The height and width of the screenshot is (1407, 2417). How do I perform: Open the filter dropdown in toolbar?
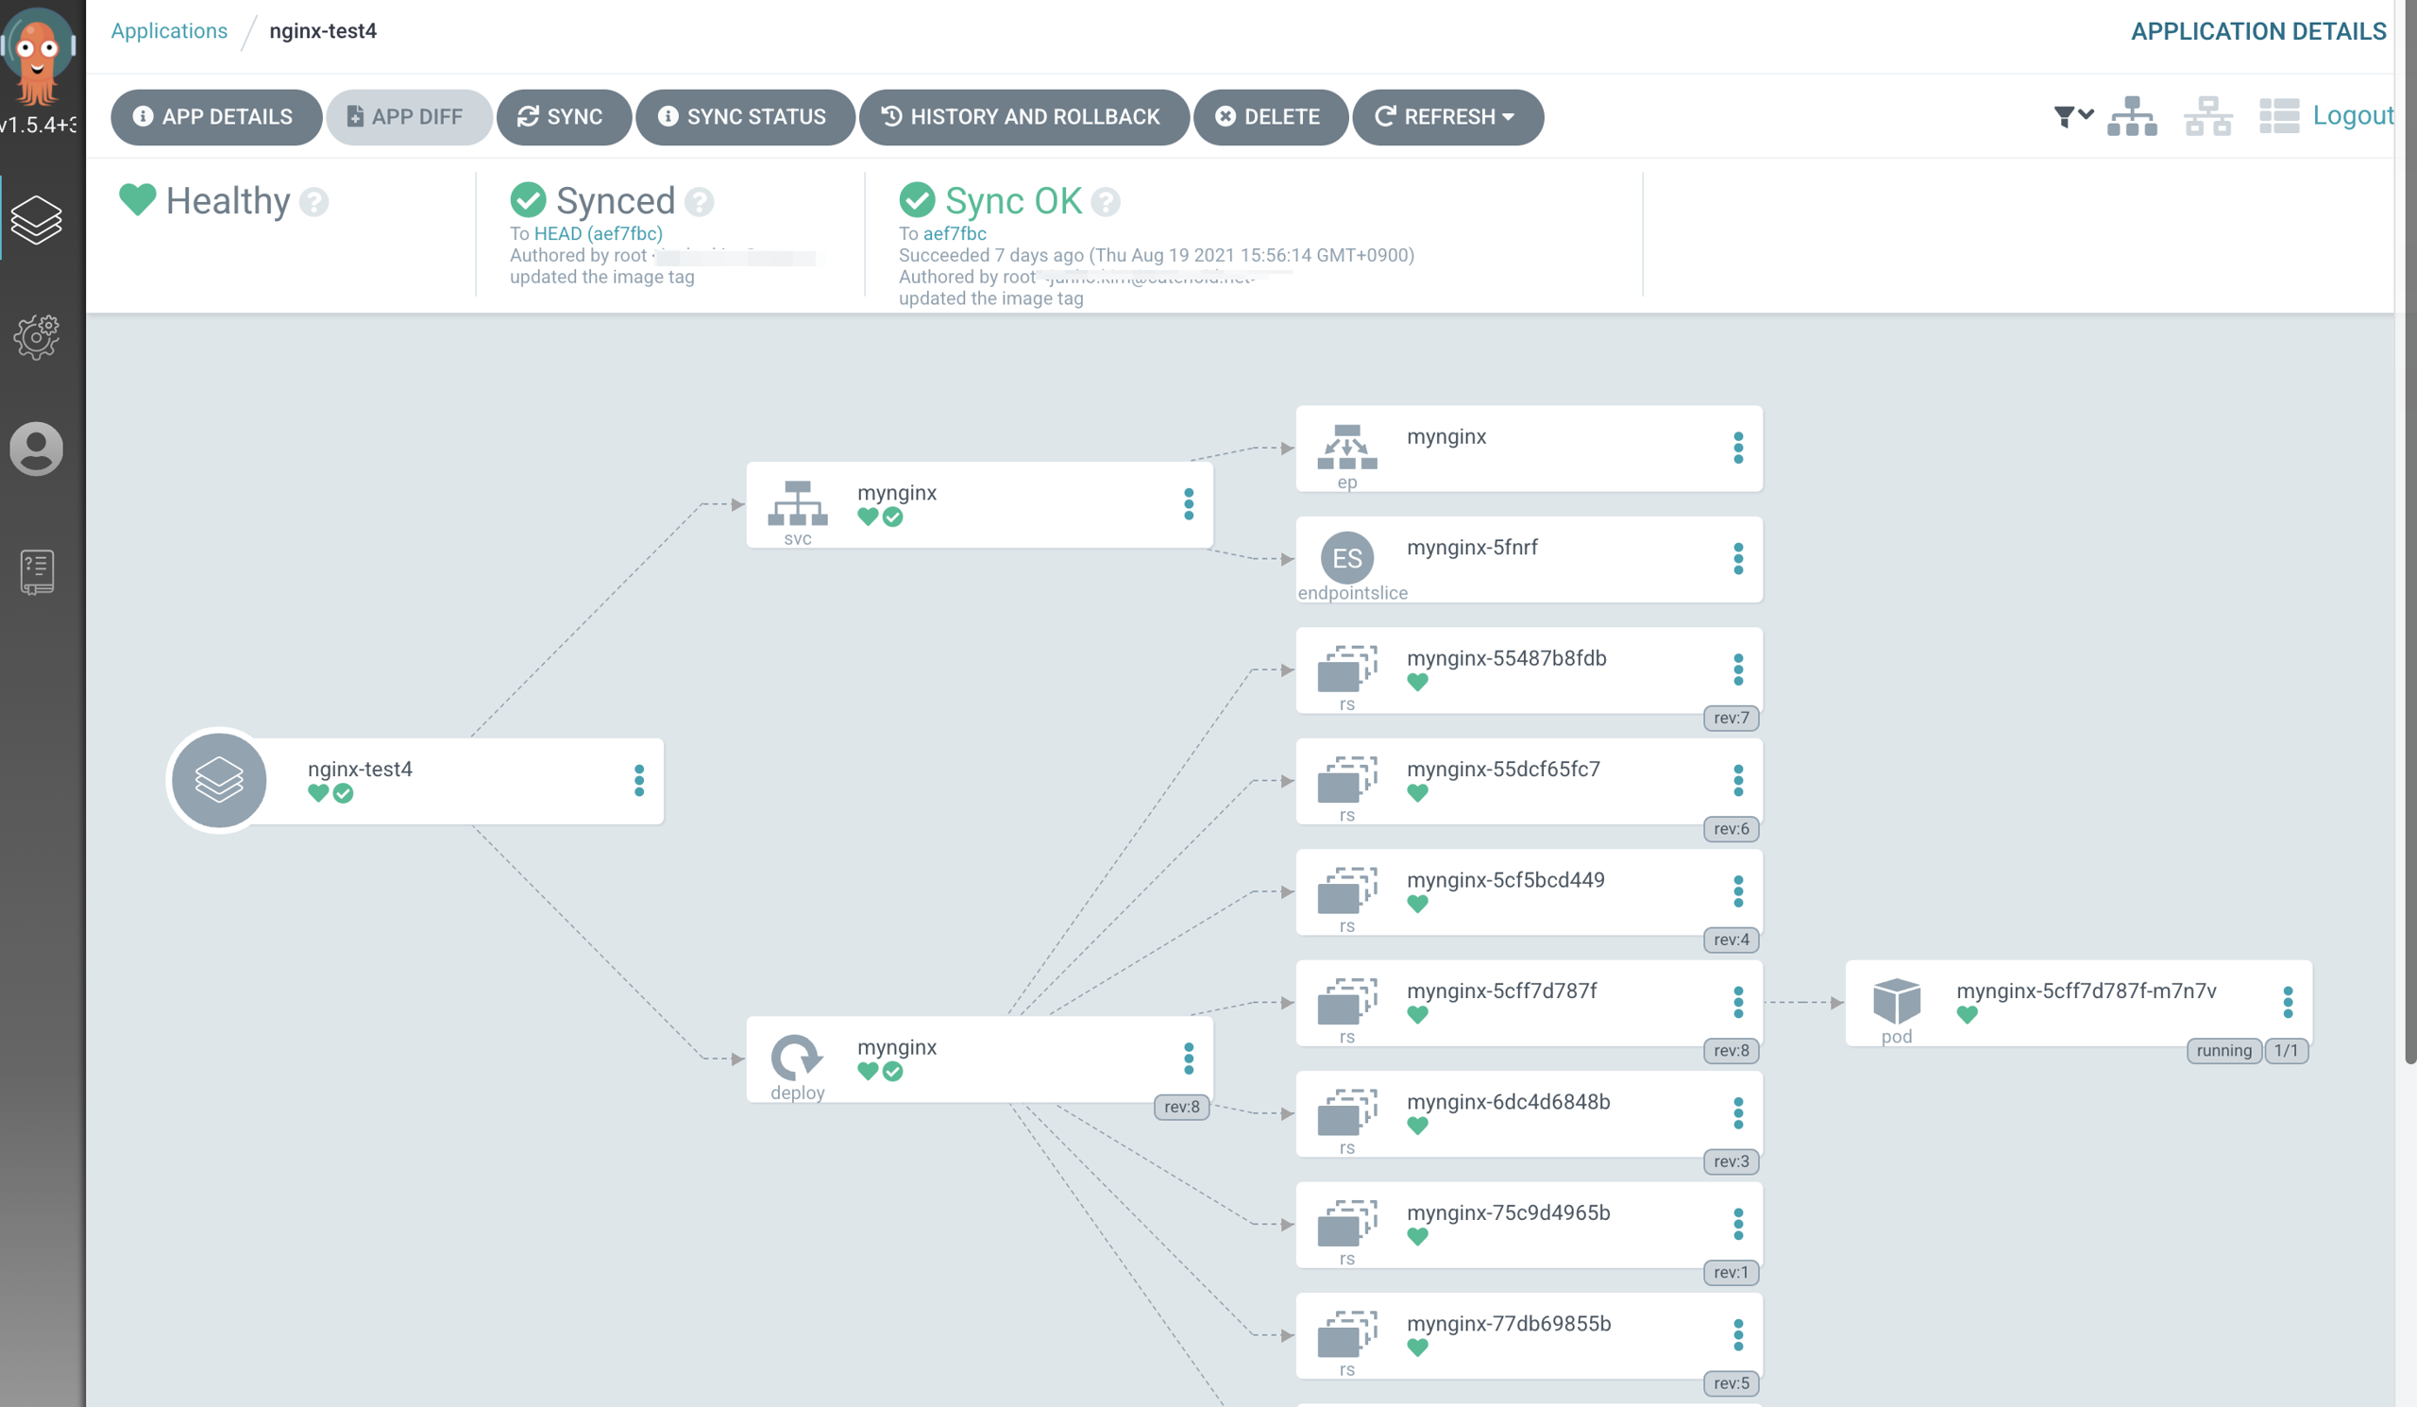(2072, 116)
